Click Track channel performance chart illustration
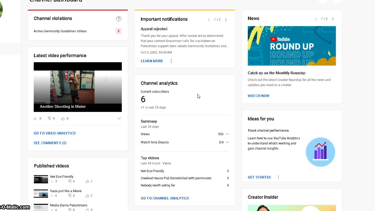Screen dimensions: 375x211 pos(320,152)
